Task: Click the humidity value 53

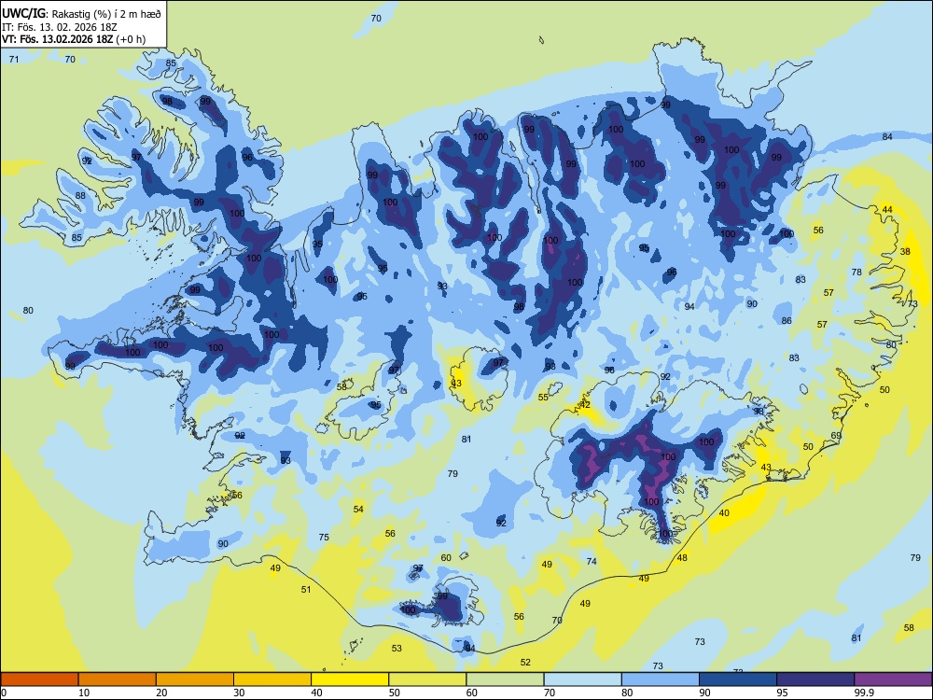Action: click(397, 648)
